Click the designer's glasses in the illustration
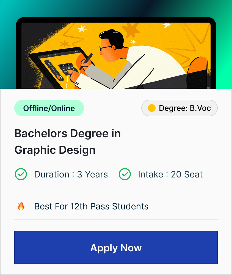The image size is (232, 275). tap(104, 48)
